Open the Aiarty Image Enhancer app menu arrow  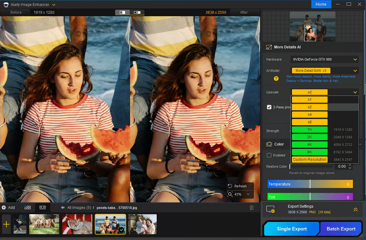pos(54,5)
